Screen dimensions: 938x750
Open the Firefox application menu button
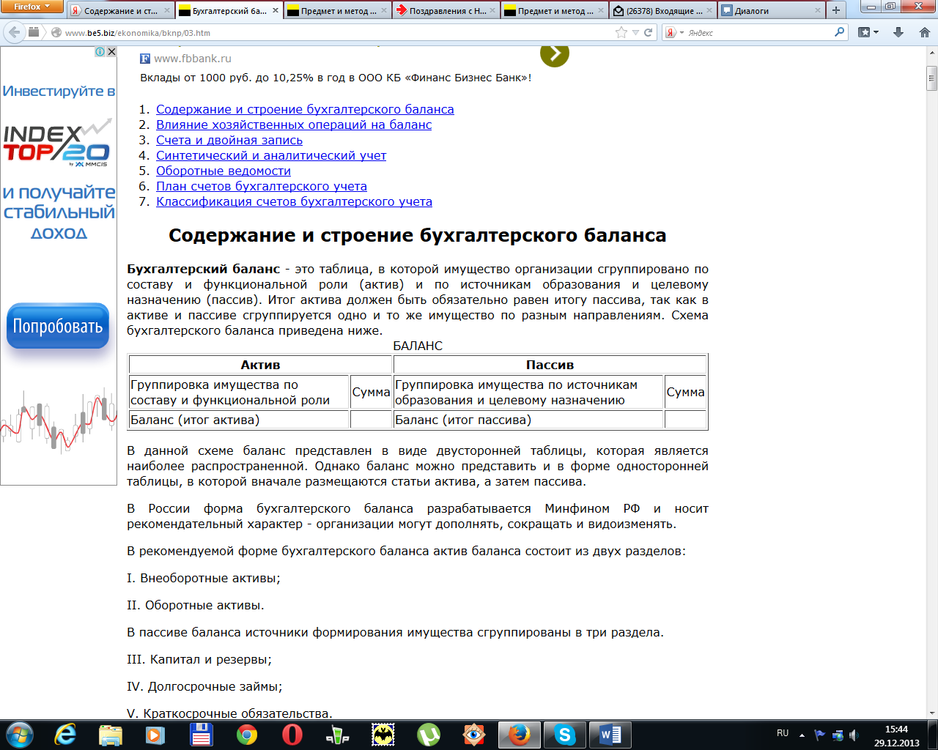pos(33,7)
